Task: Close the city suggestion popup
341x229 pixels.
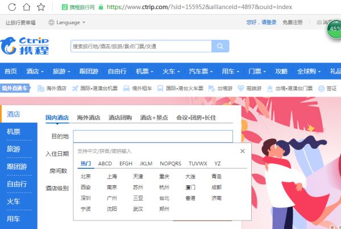Action: point(243,151)
